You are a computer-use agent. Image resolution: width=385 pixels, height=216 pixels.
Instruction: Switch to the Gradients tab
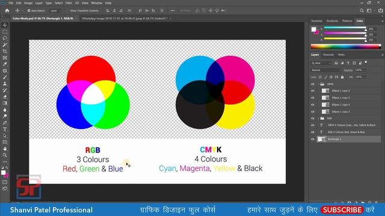(332, 21)
